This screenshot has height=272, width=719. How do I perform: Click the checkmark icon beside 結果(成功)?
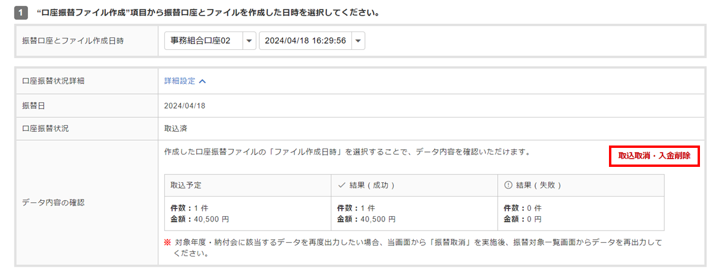(342, 185)
